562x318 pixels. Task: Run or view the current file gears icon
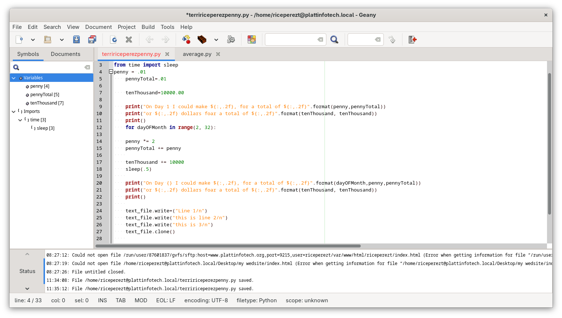231,39
